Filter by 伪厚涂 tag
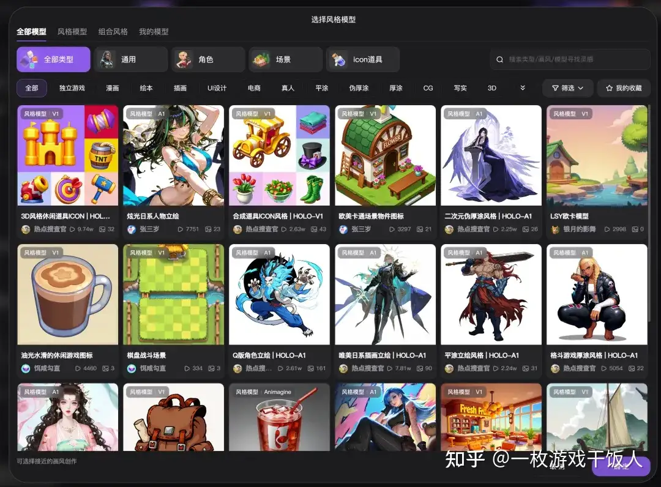Screen dimensions: 661x487 click(x=359, y=88)
